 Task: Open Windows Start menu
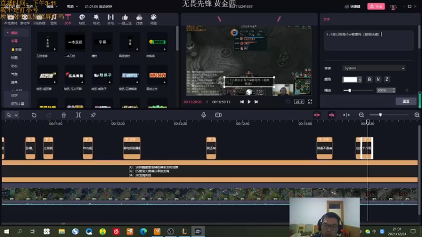(x=6, y=231)
